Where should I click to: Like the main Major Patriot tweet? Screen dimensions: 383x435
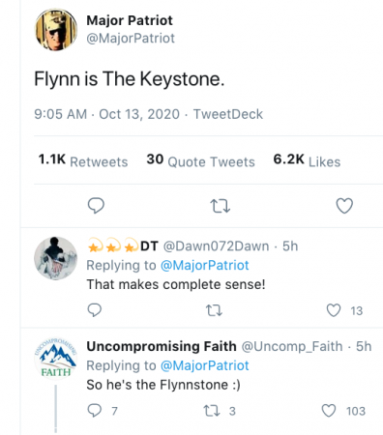click(x=344, y=206)
